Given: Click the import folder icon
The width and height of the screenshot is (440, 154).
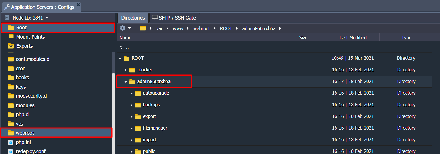Looking at the screenshot, I should click(138, 140).
